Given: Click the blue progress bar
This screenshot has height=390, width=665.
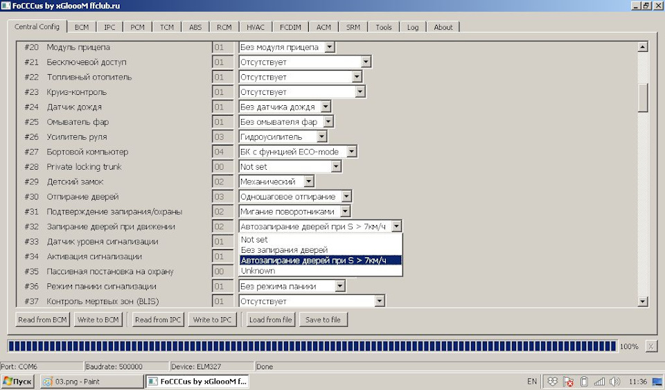Looking at the screenshot, I should click(312, 346).
